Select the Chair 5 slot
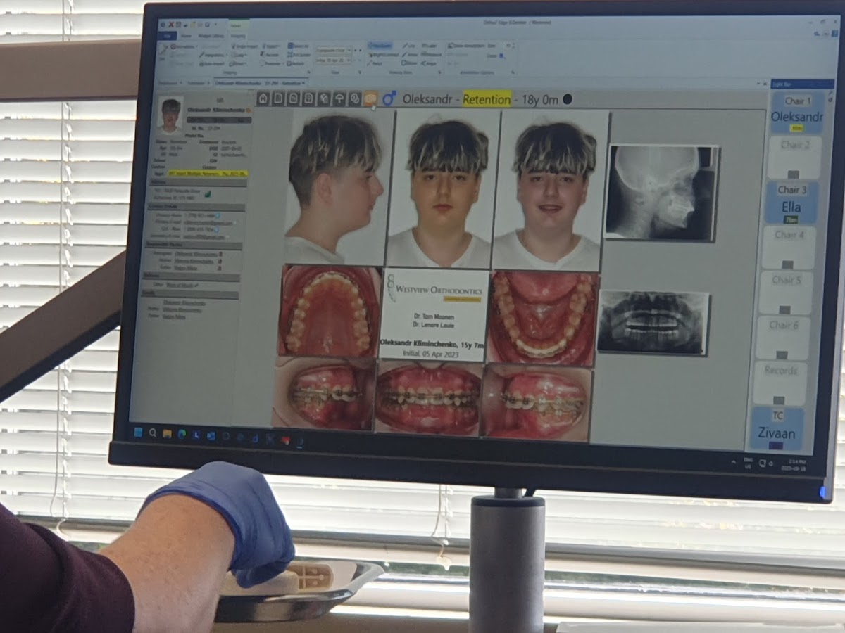The width and height of the screenshot is (845, 633). (x=787, y=293)
